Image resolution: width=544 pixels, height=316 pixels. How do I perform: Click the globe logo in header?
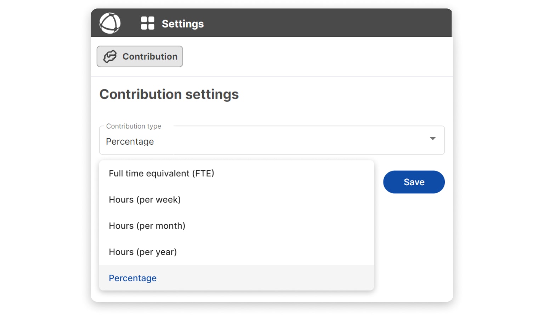(110, 23)
